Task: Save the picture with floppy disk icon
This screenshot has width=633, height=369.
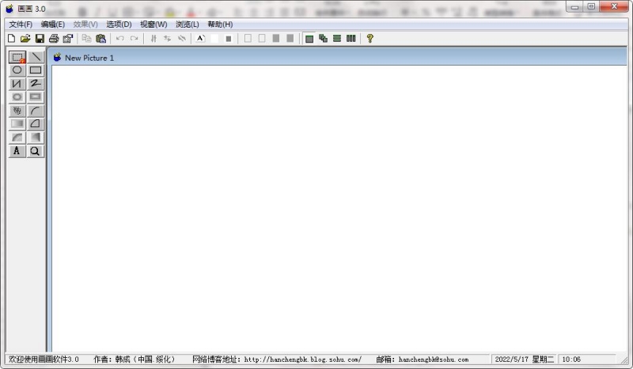Action: click(x=40, y=38)
